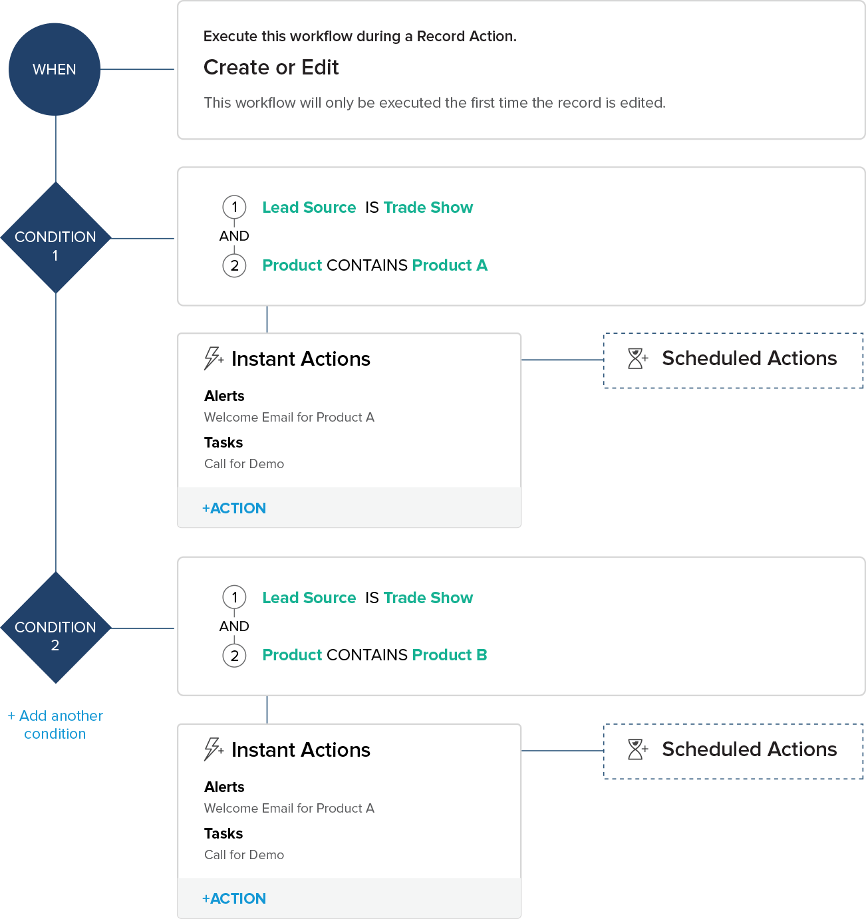Click the hourglass icon in Condition 2 Scheduled Actions
This screenshot has width=866, height=919.
[x=637, y=749]
